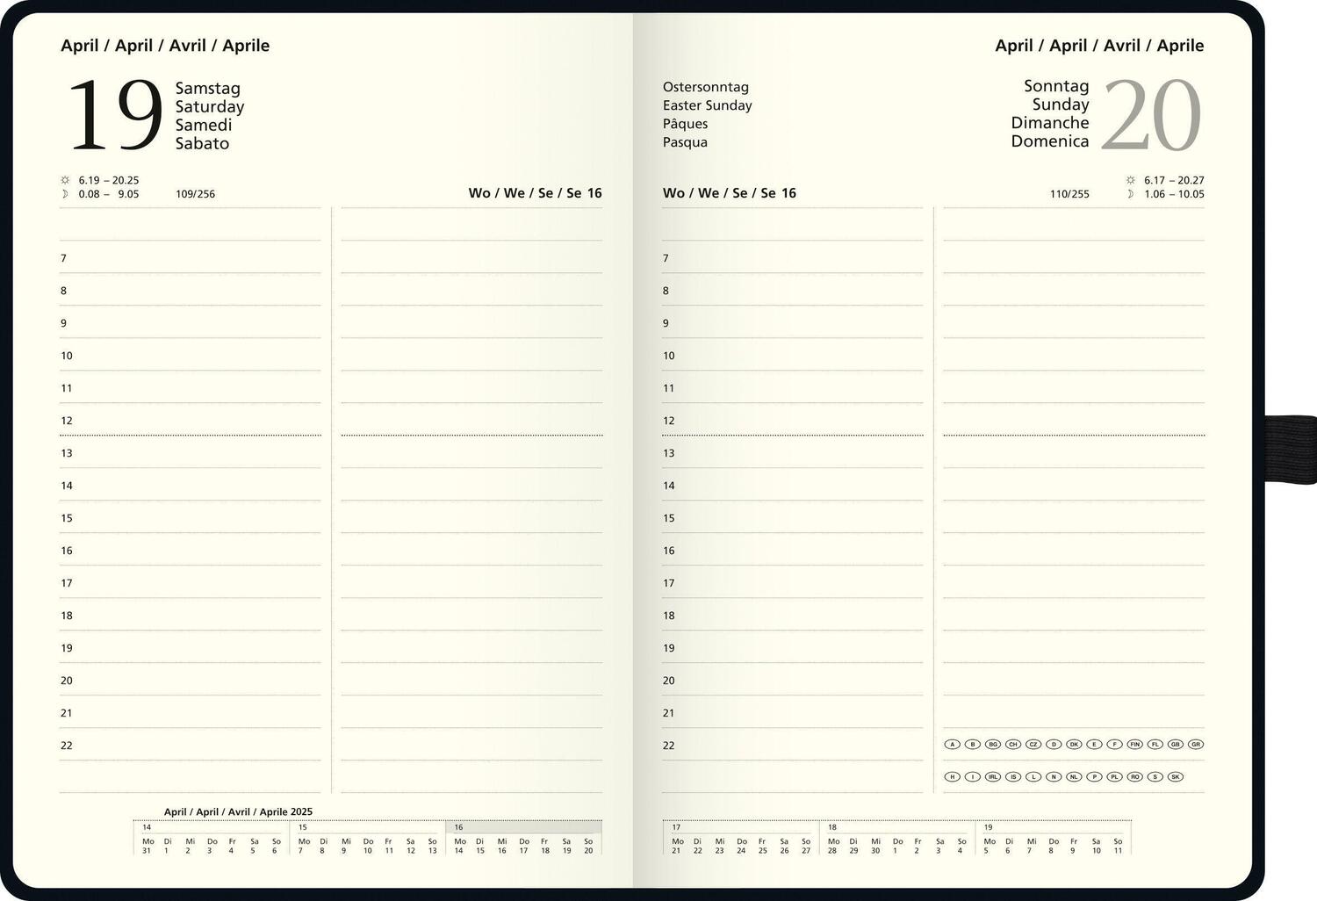Click the sun icon on the Saturday page

(x=65, y=180)
